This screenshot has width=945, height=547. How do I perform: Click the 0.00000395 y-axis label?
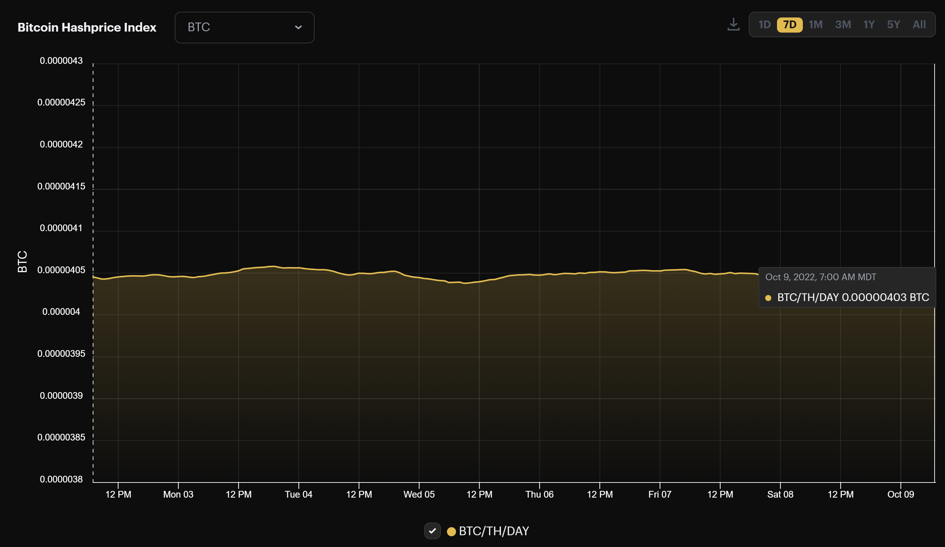pyautogui.click(x=61, y=353)
